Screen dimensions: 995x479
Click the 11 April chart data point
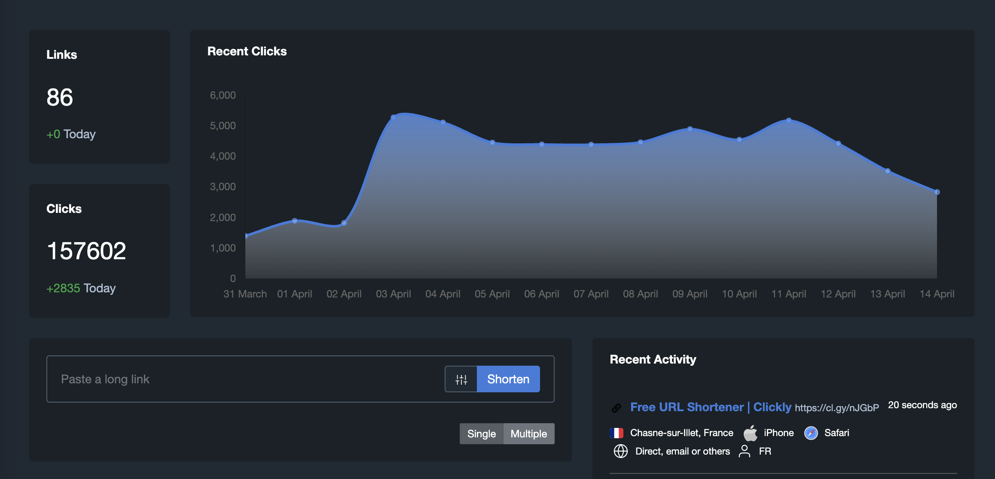(789, 120)
